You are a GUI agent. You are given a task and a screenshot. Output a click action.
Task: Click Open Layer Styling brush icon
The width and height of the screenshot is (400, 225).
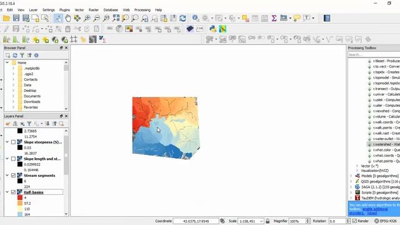8,124
